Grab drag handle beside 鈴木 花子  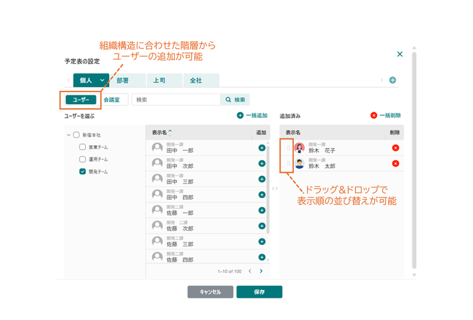click(289, 148)
